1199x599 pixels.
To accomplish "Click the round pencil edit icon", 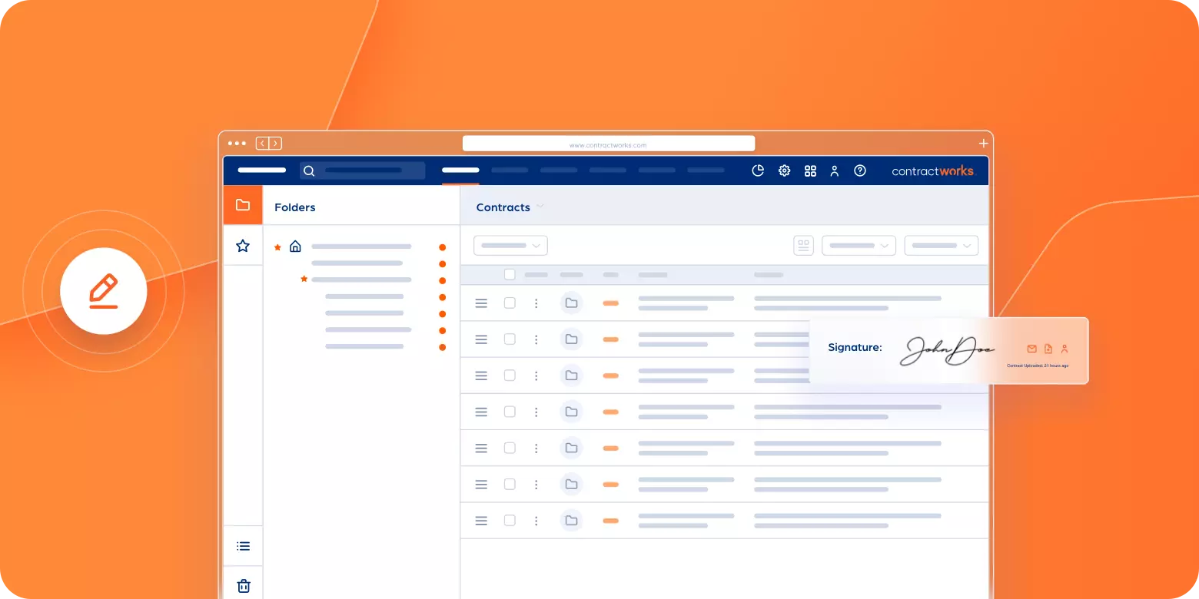I will pos(104,291).
